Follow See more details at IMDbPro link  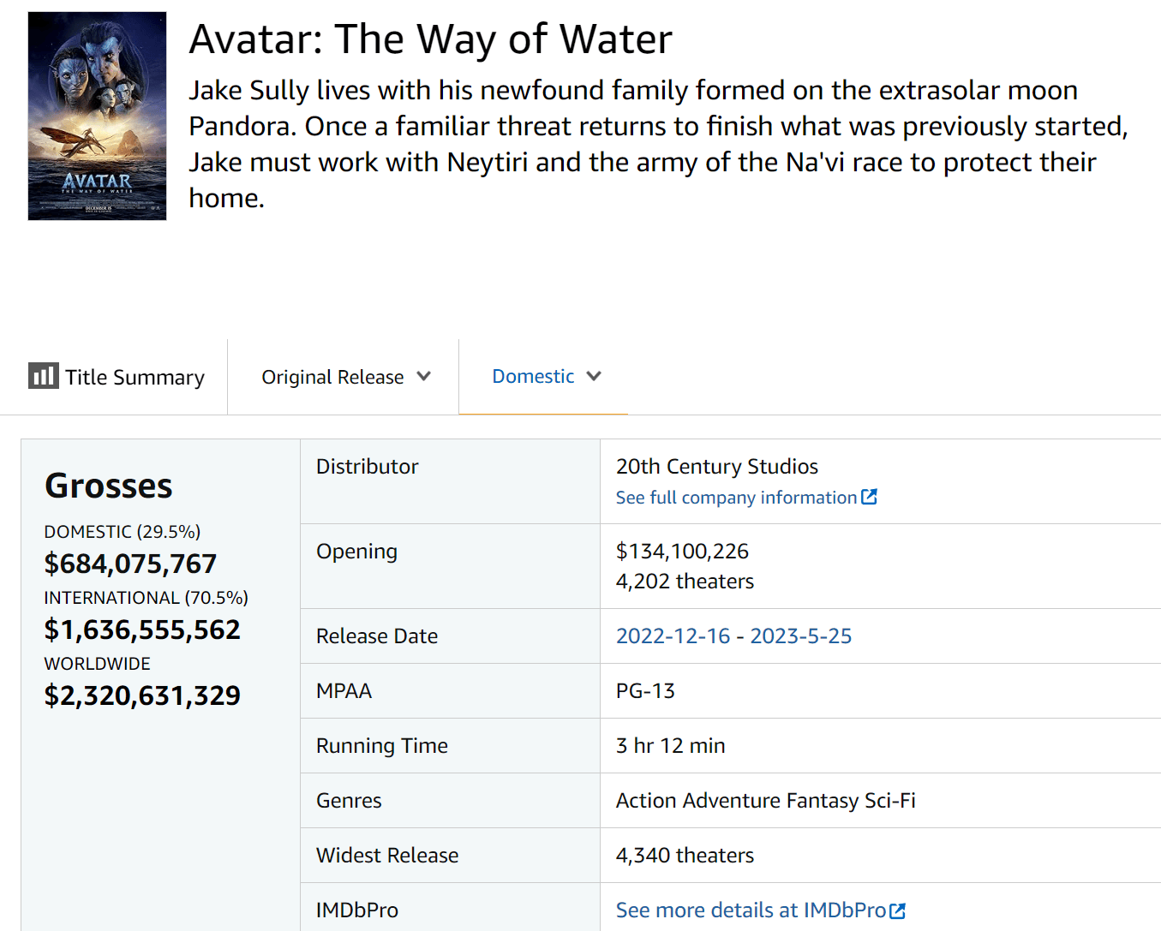point(751,910)
